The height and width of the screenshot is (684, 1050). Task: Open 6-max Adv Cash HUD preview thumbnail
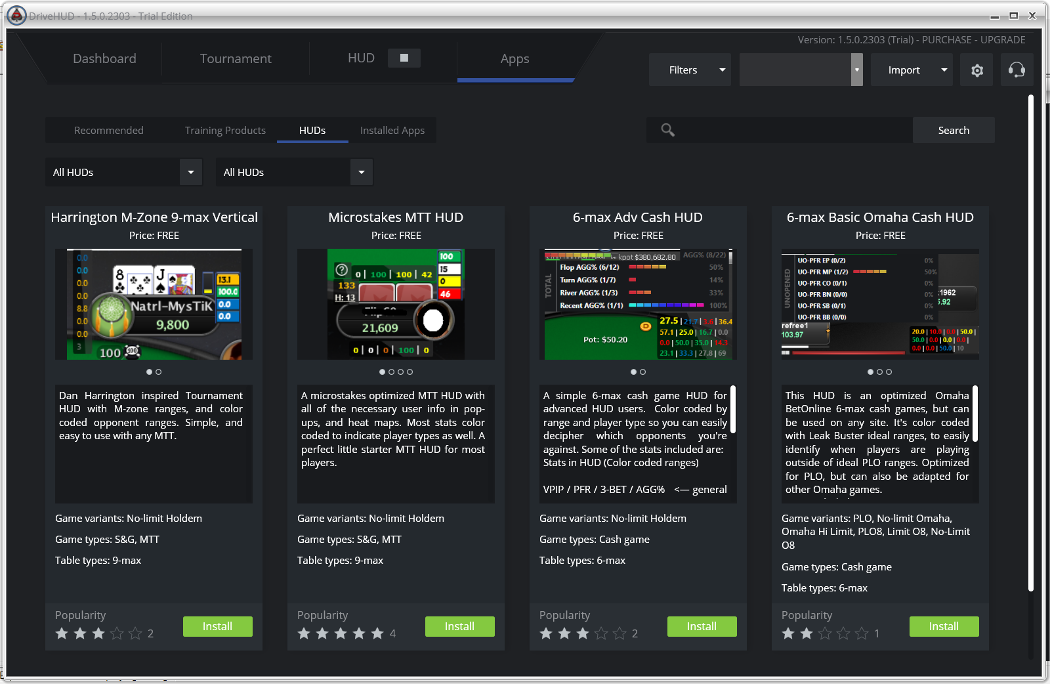click(x=639, y=304)
